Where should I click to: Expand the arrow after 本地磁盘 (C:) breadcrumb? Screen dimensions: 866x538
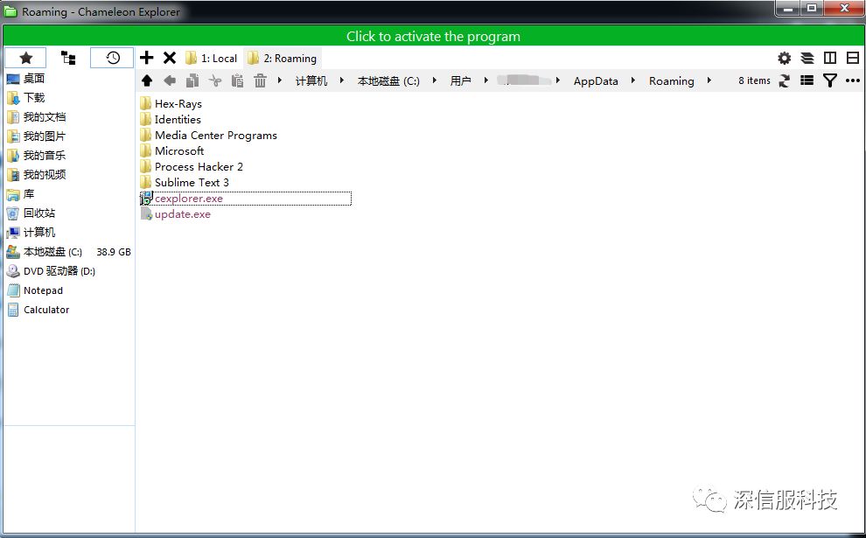[x=435, y=80]
